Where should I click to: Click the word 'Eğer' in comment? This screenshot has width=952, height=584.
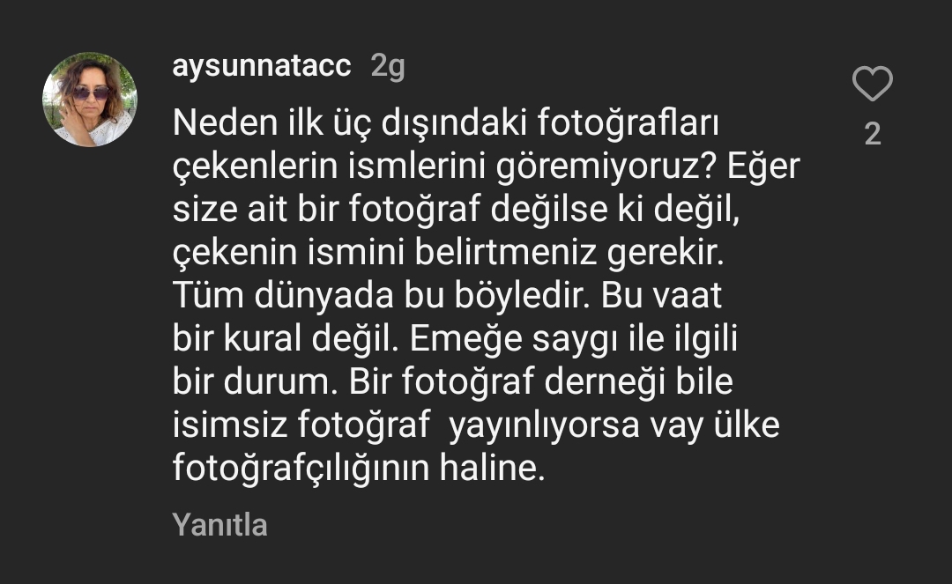[763, 166]
